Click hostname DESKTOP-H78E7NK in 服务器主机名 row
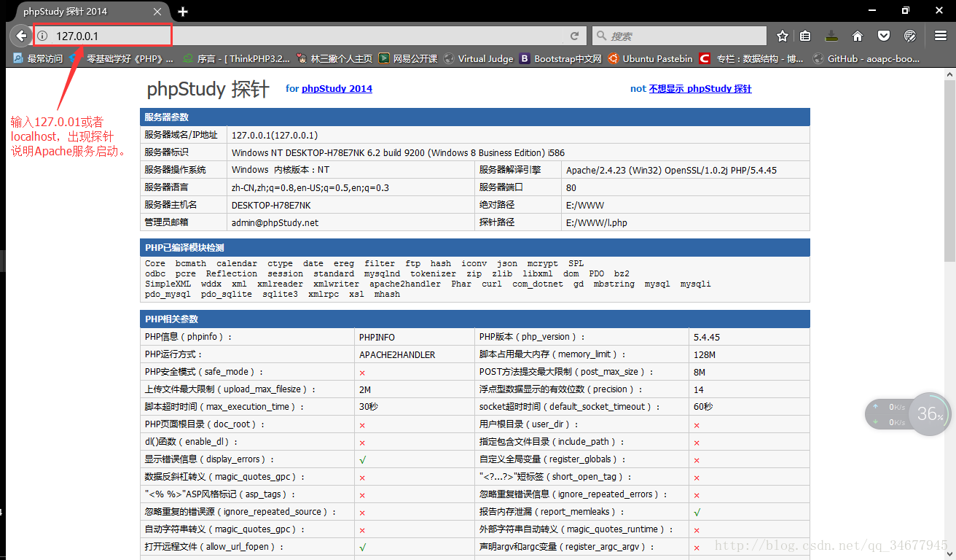 pos(271,205)
